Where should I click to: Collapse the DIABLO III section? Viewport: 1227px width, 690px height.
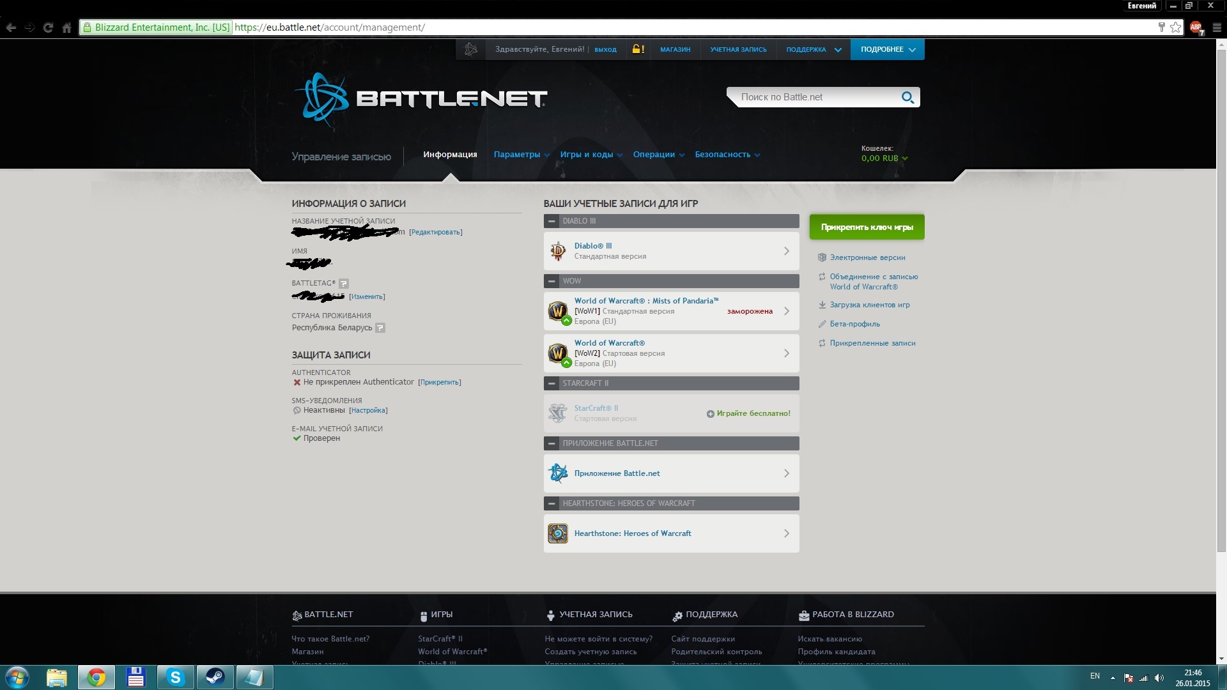tap(552, 221)
